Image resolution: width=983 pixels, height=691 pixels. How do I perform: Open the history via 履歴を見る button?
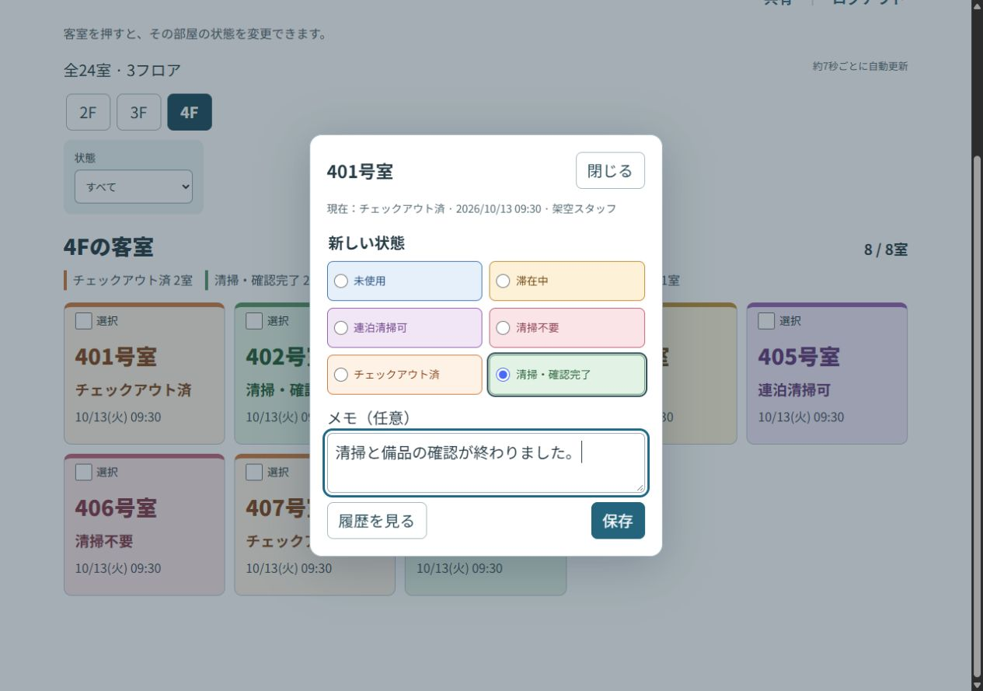click(377, 521)
